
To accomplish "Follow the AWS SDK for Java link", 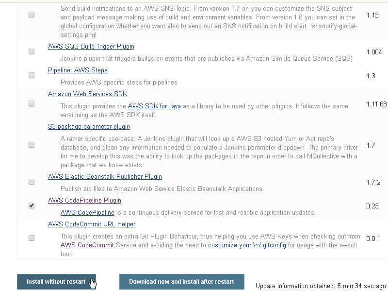I will coord(154,106).
